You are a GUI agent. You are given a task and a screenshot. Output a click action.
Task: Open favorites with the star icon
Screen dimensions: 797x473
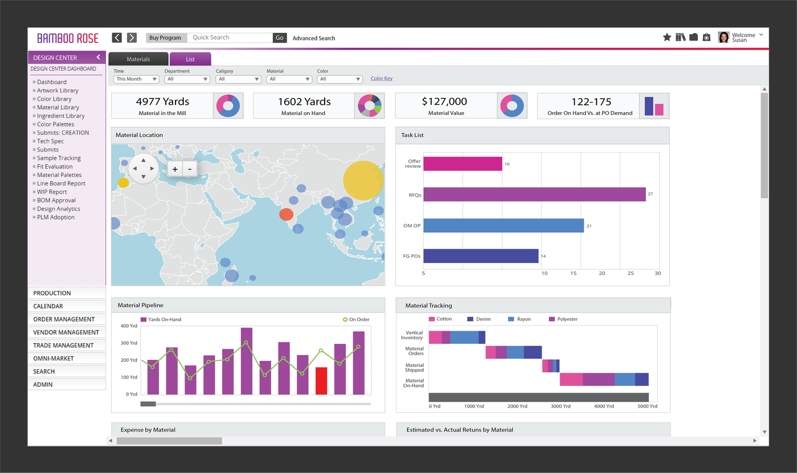[667, 38]
